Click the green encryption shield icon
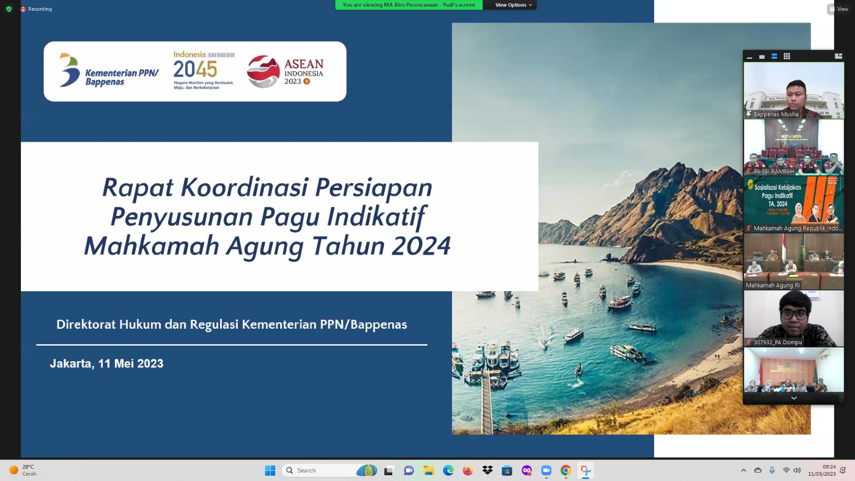This screenshot has height=481, width=855. click(9, 9)
